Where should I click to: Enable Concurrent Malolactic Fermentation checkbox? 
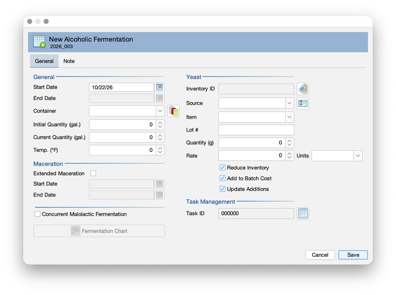[x=38, y=214]
